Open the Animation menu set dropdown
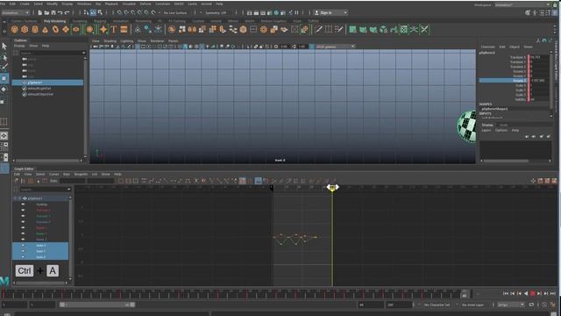The image size is (561, 316). [x=16, y=12]
